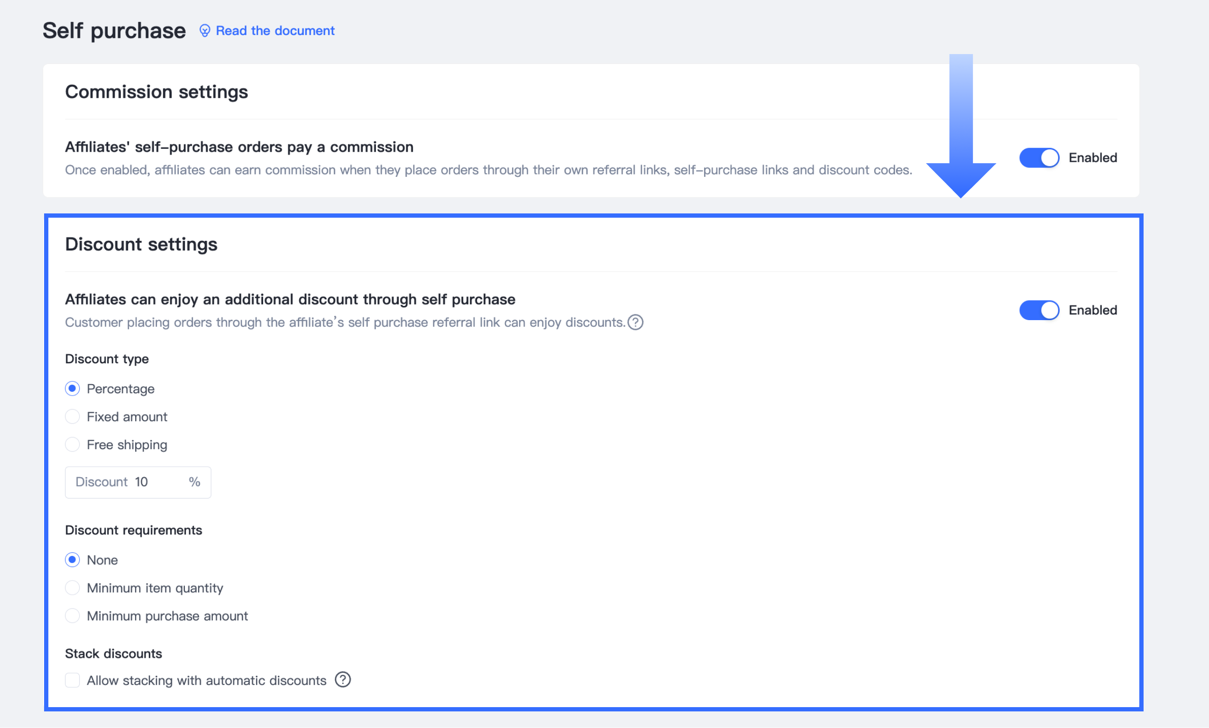
Task: Click the help icon after 'enjoy discounts.'
Action: tap(635, 323)
